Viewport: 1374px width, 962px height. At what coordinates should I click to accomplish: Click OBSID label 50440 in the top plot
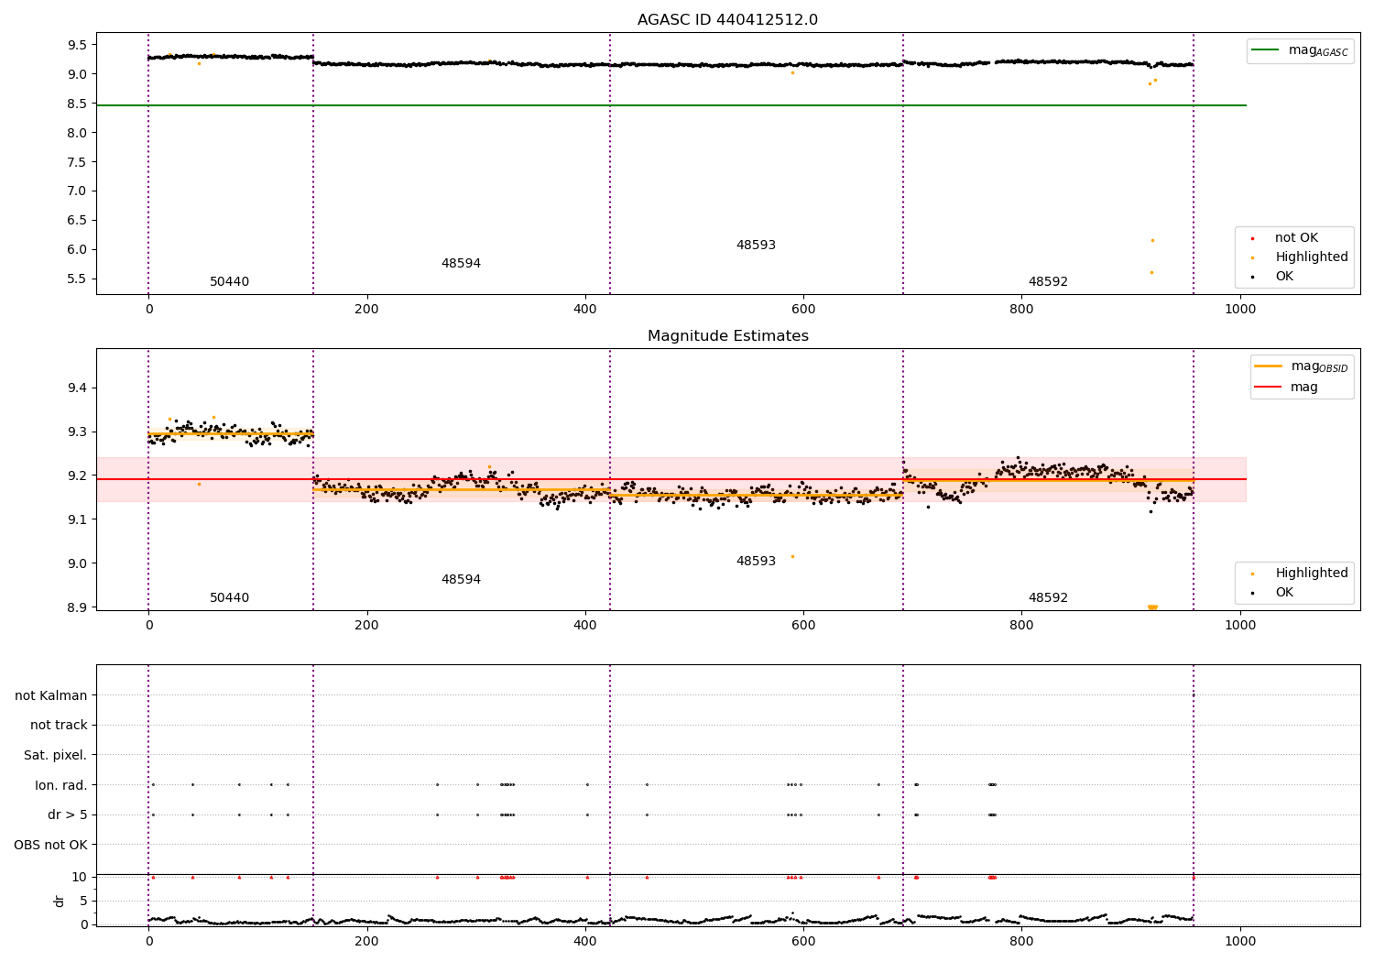click(229, 282)
